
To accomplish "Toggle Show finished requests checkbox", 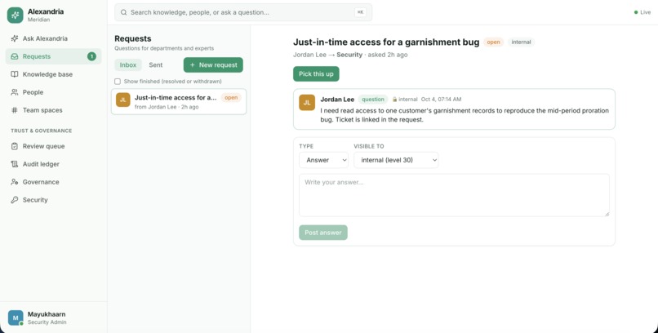I will (x=118, y=82).
